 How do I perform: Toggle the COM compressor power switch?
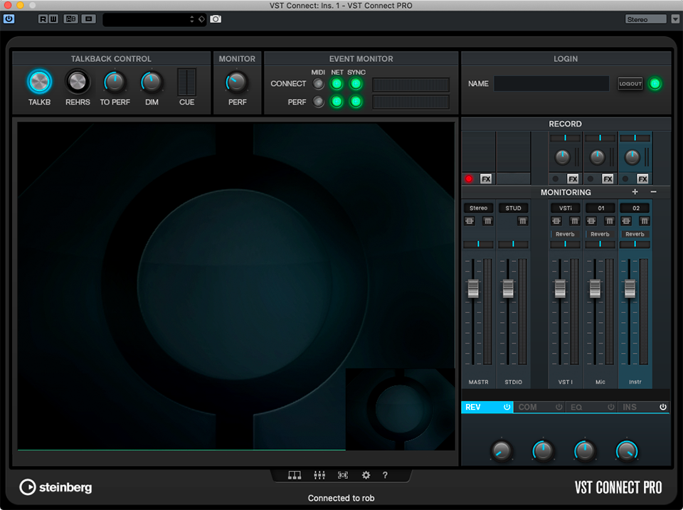[x=559, y=408]
